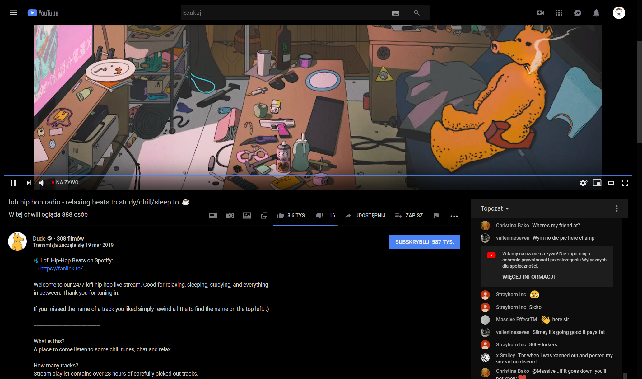
Task: Open the notifications bell
Action: pos(596,13)
